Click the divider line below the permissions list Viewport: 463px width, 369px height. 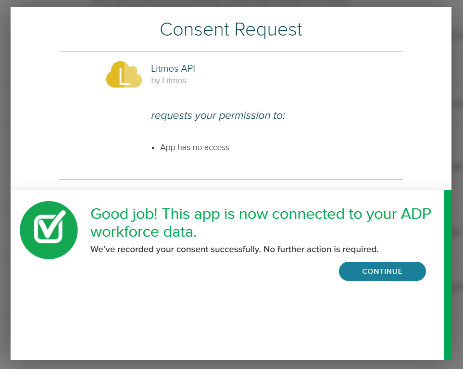231,179
